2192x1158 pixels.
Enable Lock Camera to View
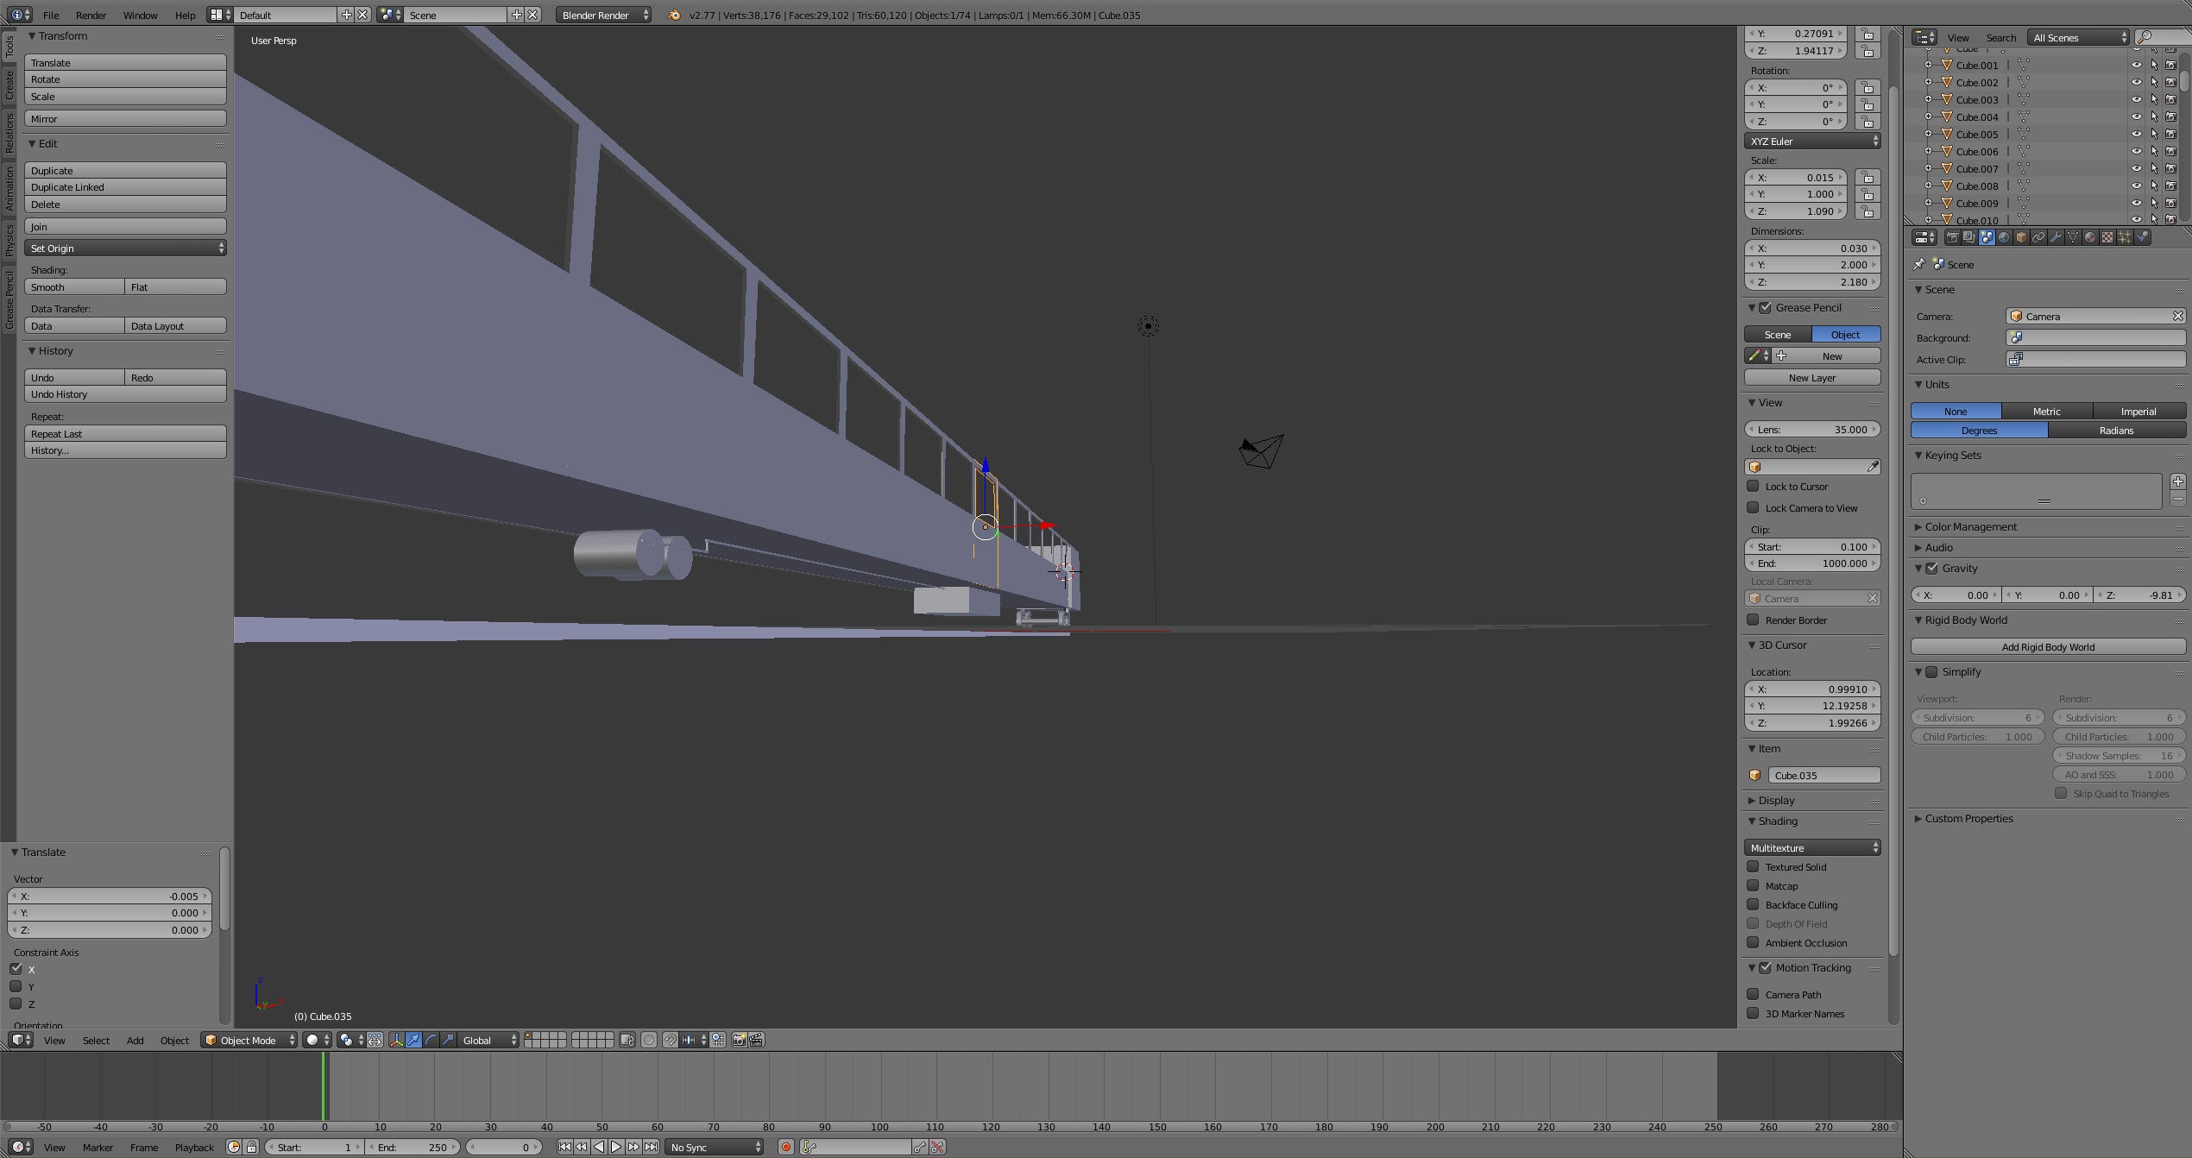1753,507
